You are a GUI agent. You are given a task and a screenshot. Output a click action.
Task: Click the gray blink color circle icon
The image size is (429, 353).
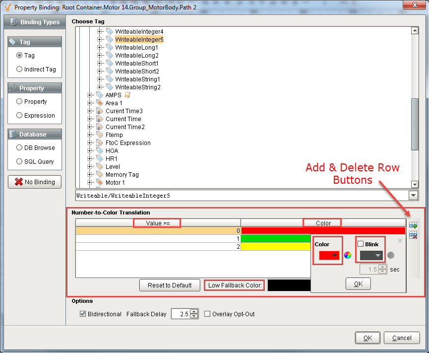pyautogui.click(x=391, y=255)
